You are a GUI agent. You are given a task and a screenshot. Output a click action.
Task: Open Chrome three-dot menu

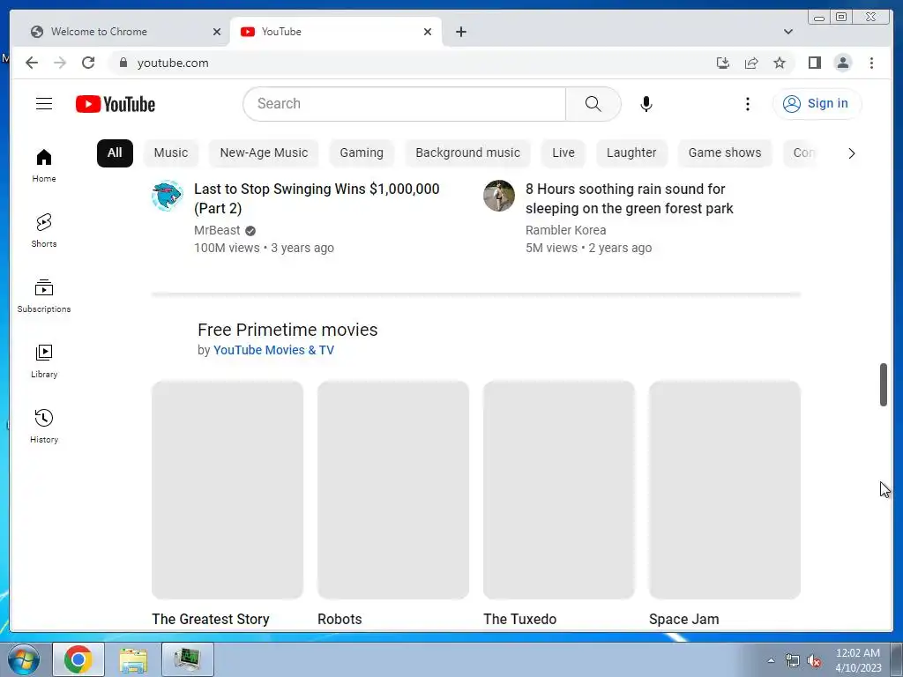871,63
